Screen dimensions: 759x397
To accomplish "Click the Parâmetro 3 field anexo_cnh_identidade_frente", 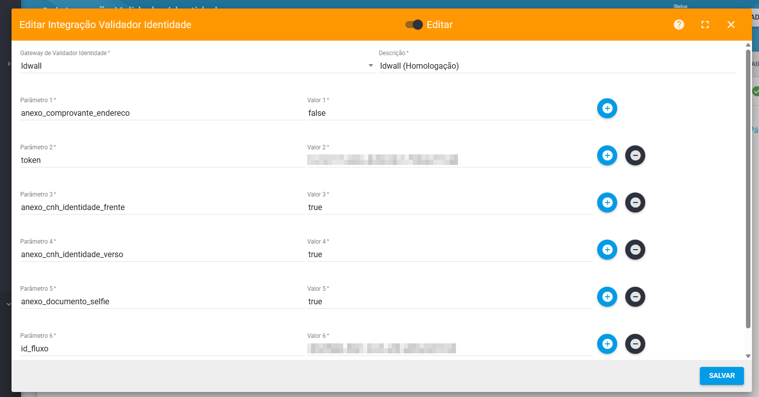I will pyautogui.click(x=162, y=208).
